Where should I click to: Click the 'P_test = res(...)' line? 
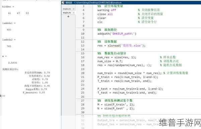(x=130, y=89)
